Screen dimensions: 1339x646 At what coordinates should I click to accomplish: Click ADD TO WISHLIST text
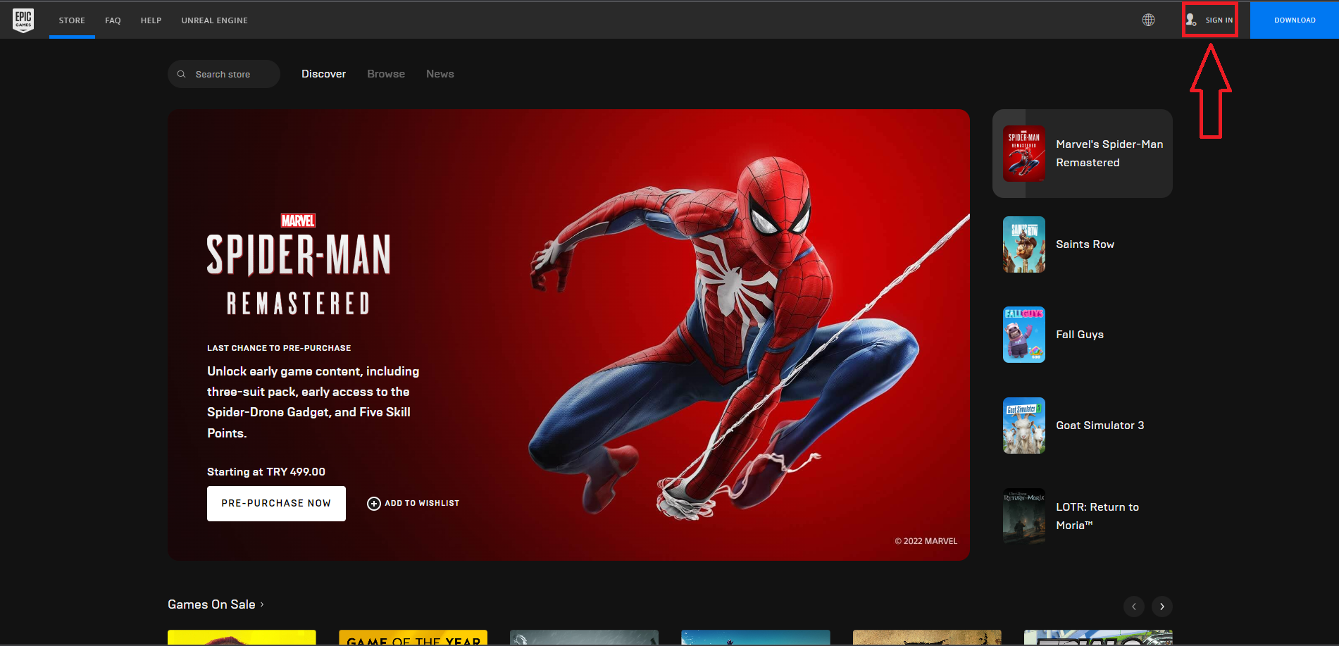422,503
